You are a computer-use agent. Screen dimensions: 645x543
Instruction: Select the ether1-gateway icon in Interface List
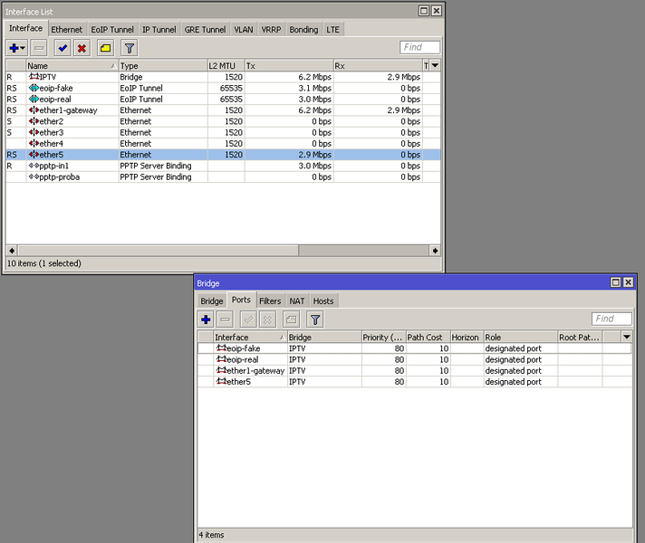coord(34,110)
